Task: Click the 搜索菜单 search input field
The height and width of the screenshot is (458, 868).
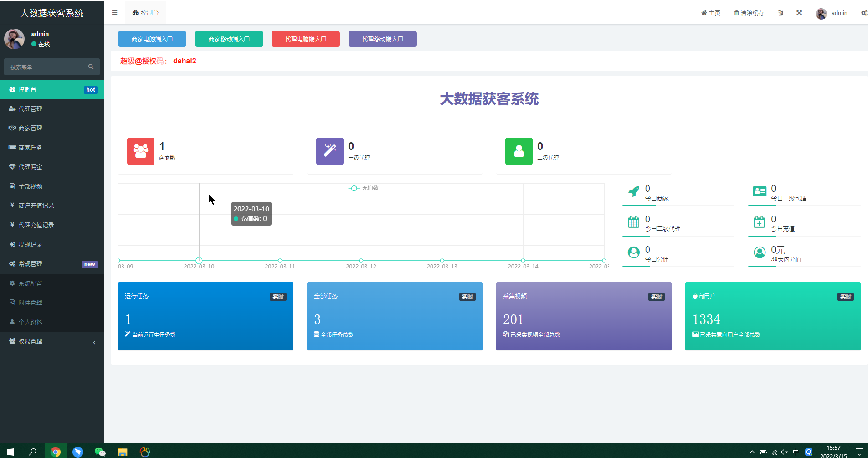Action: 46,67
